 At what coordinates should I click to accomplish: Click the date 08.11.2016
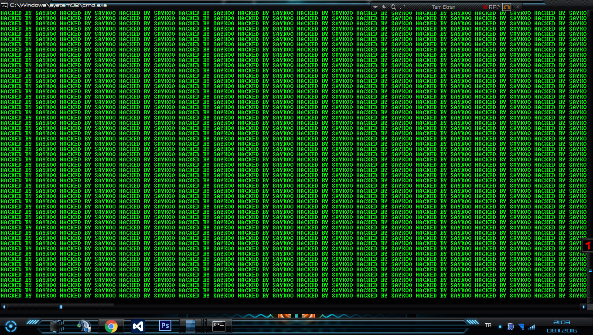[x=562, y=331]
